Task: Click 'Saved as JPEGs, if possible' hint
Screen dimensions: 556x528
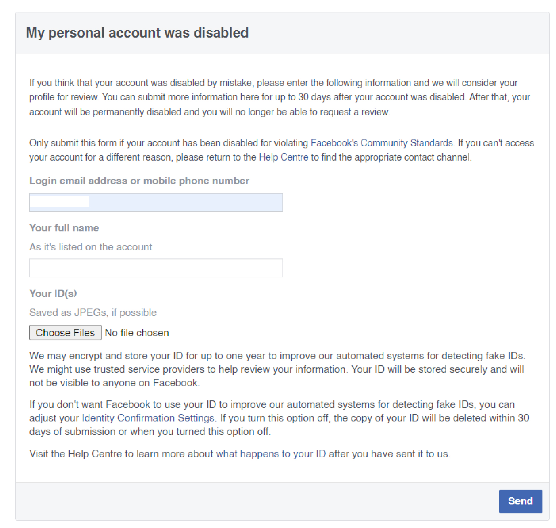Action: pyautogui.click(x=93, y=312)
